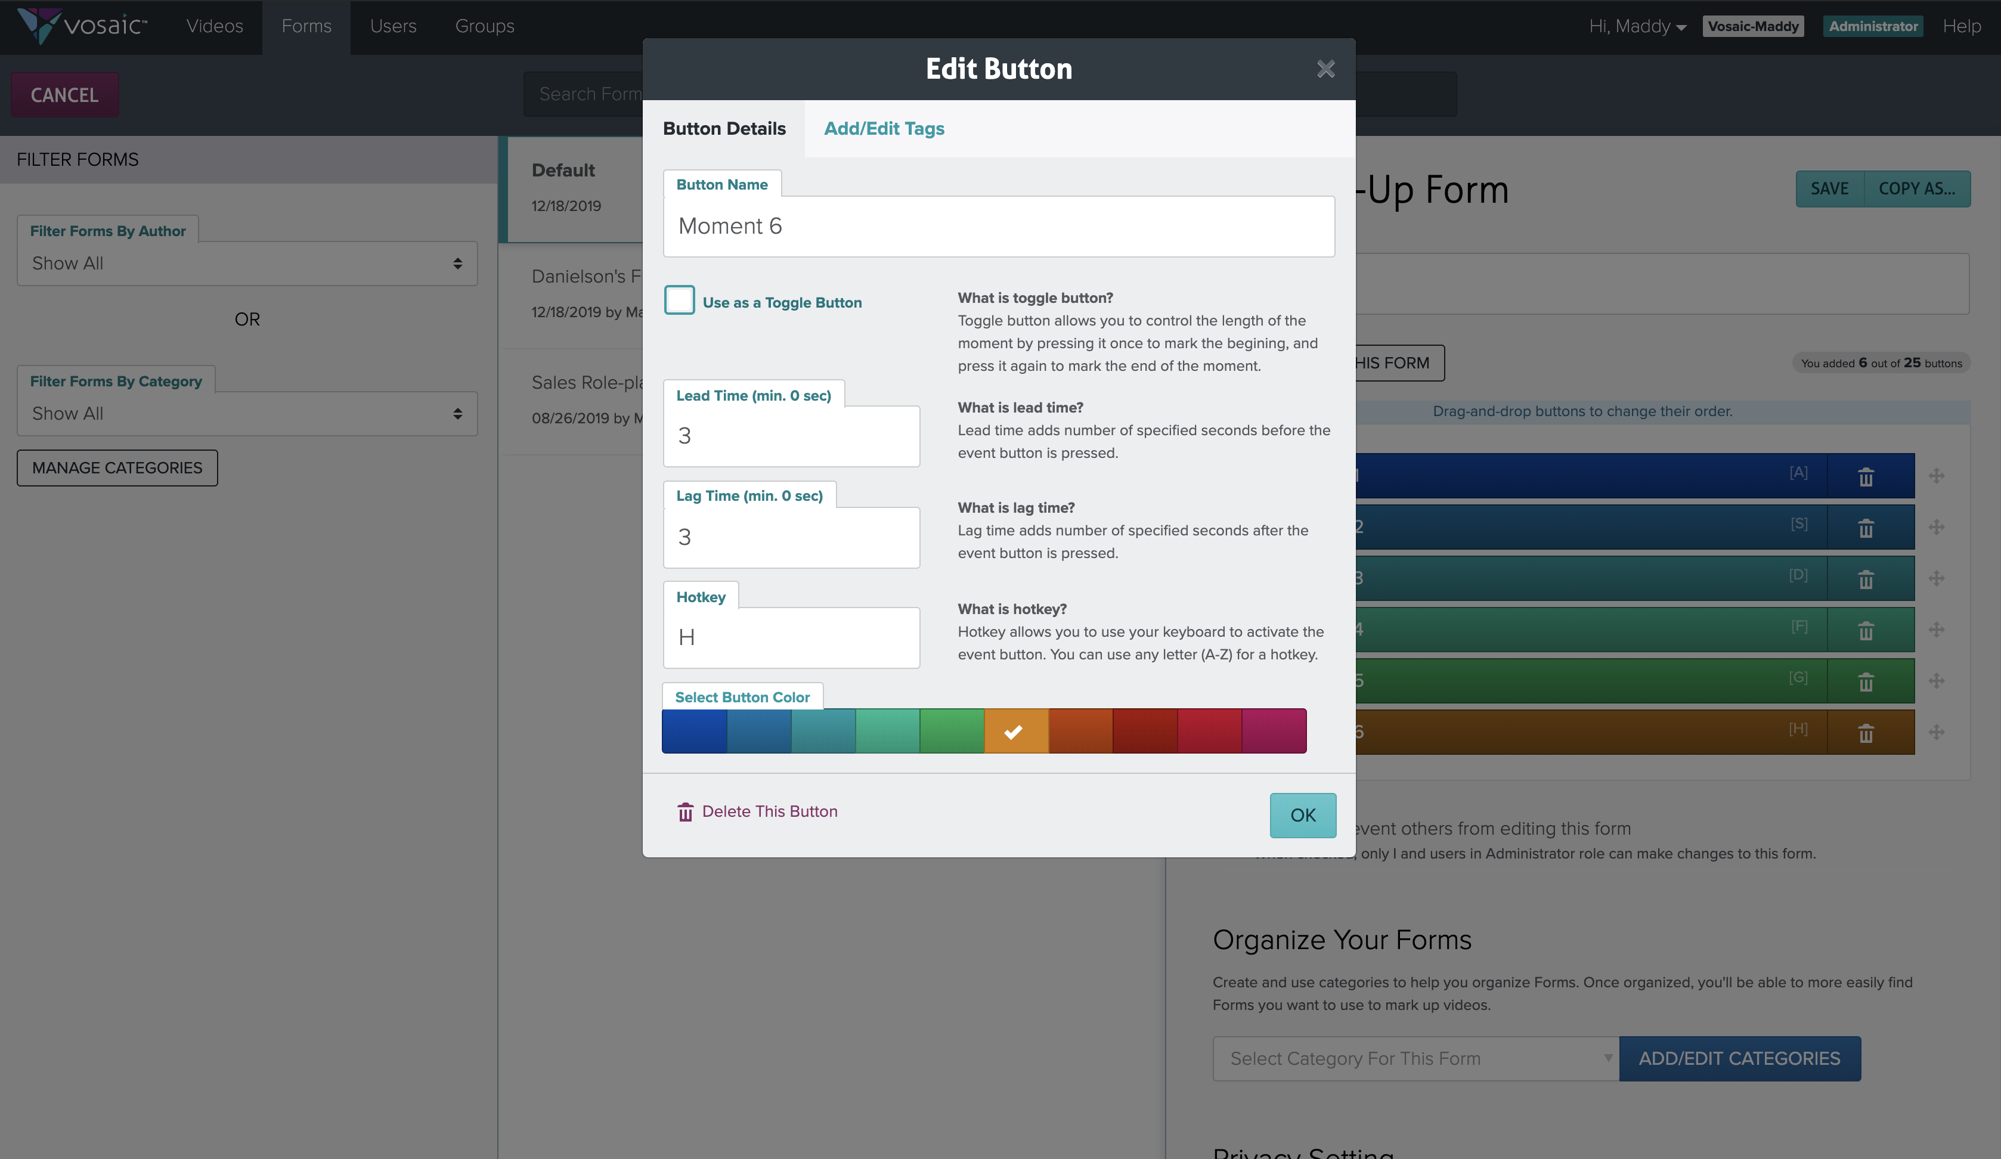Screen dimensions: 2001x1159
Task: Click the green [G] form button bar
Action: click(1591, 680)
